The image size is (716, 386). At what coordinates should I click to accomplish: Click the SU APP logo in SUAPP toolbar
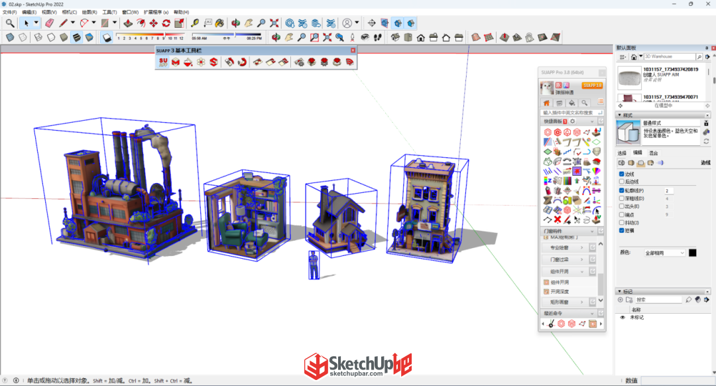pyautogui.click(x=163, y=62)
